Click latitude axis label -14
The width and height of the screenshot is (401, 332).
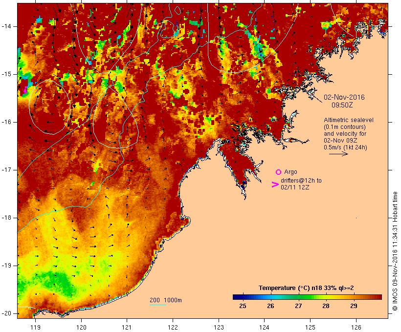tap(6, 26)
